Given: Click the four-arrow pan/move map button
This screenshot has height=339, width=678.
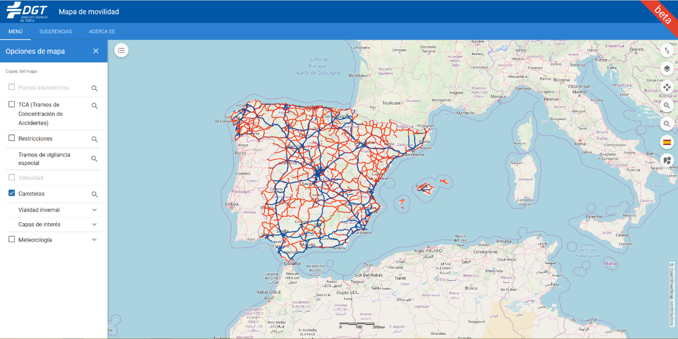Looking at the screenshot, I should tap(667, 87).
